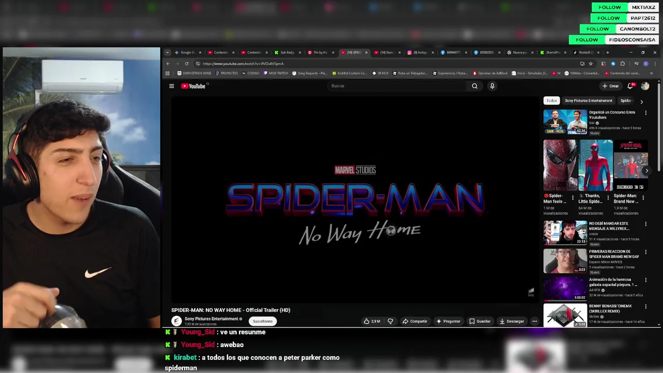Open the PROYECTOS bookmark
The image size is (663, 373).
[x=227, y=73]
